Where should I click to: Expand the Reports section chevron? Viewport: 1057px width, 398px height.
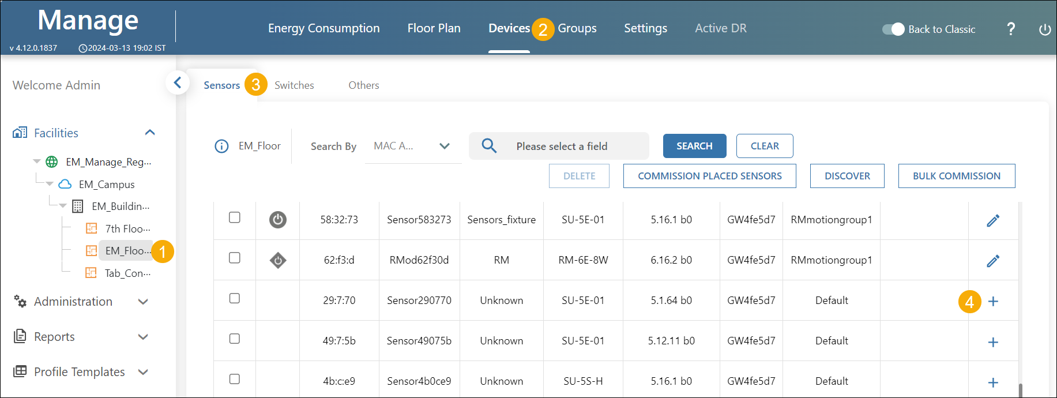point(144,337)
